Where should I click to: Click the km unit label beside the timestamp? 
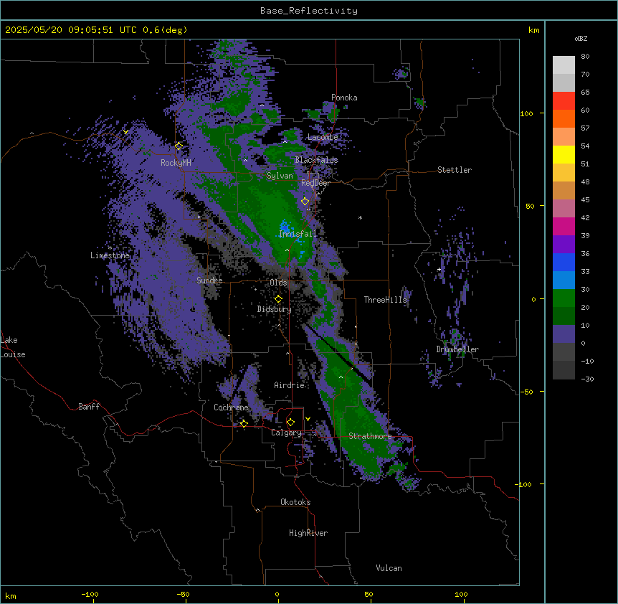533,30
